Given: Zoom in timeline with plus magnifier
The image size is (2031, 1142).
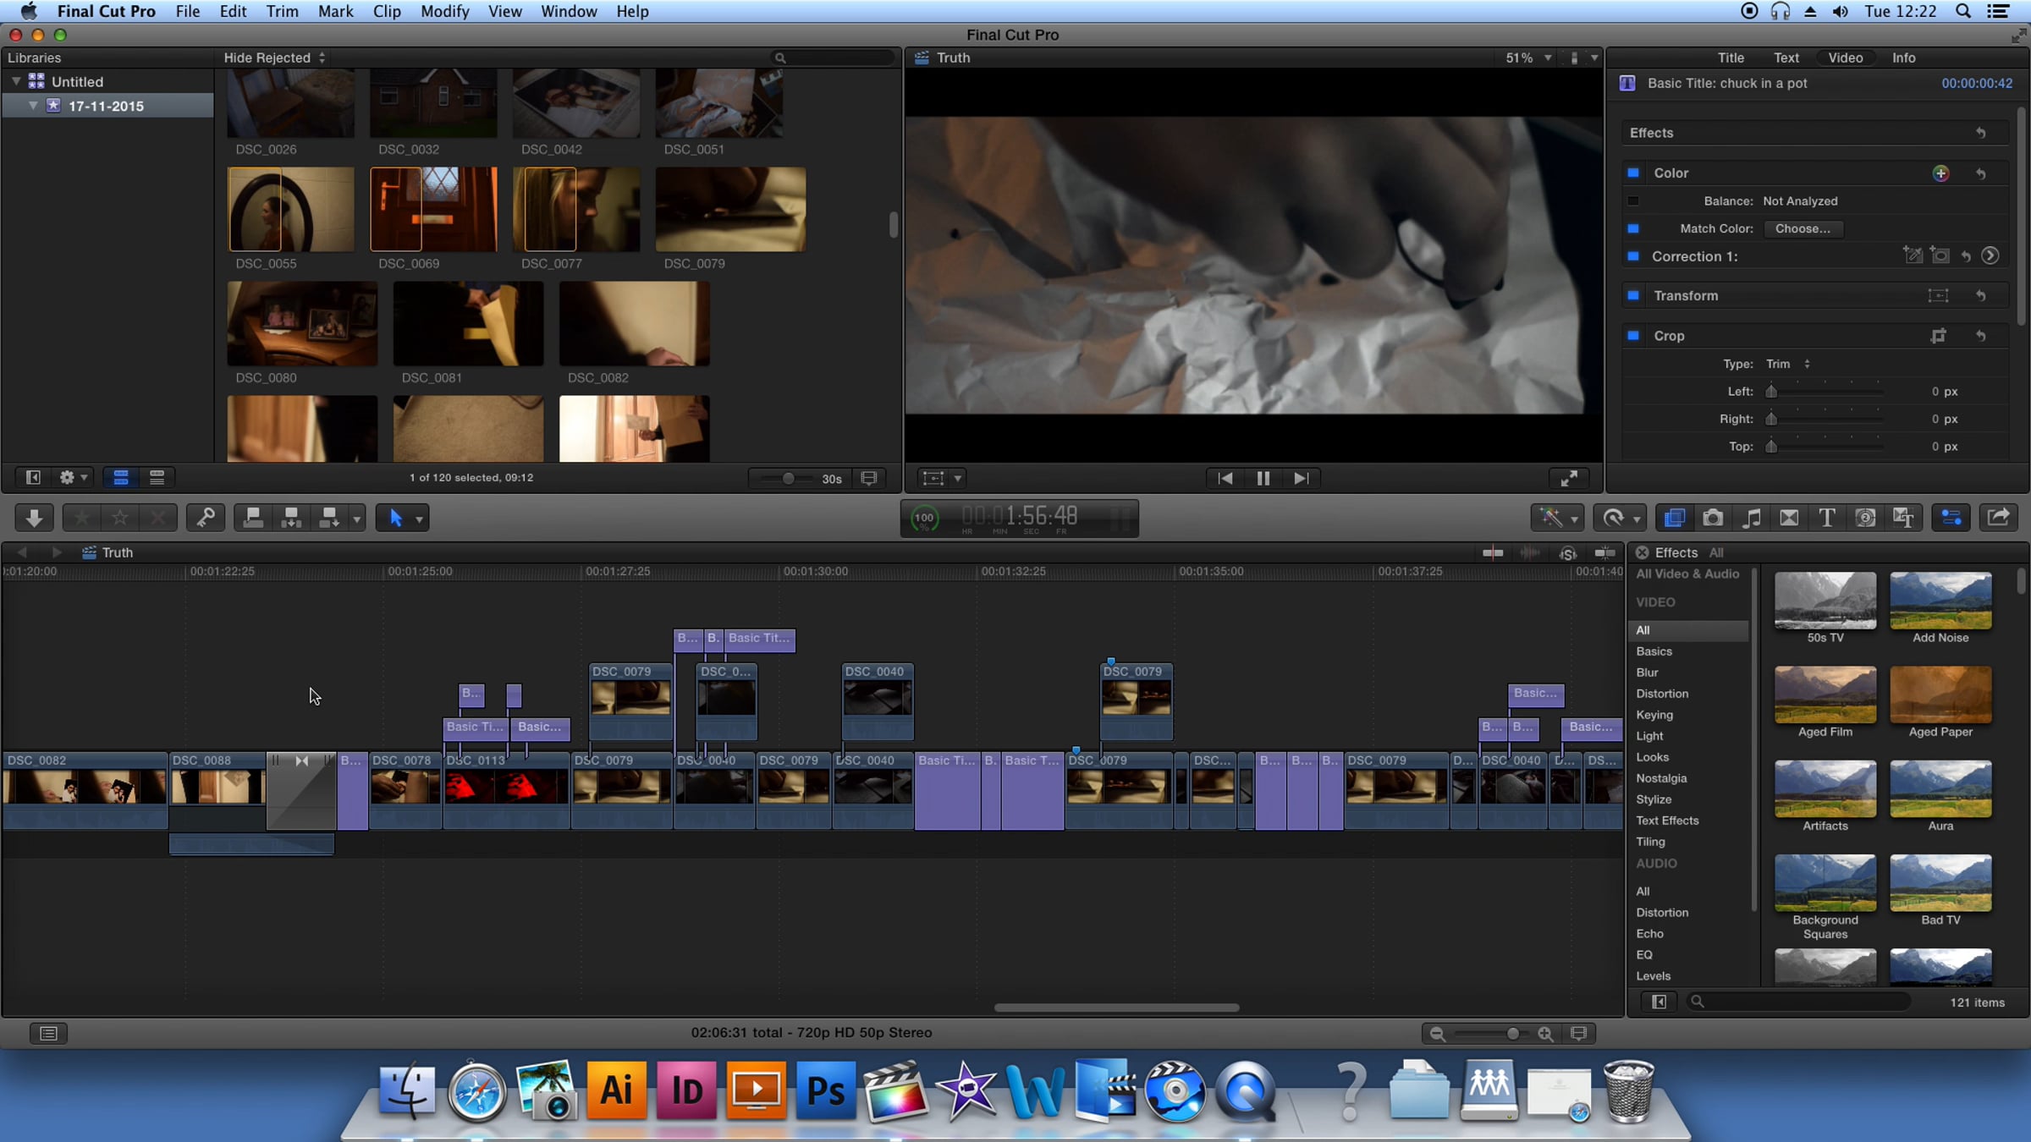Looking at the screenshot, I should pos(1545,1034).
